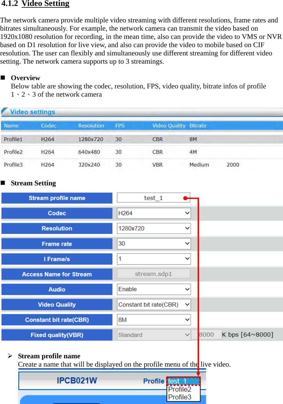Expand the Resolution 1280x720 dropdown
This screenshot has height=404, width=283.
154,228
